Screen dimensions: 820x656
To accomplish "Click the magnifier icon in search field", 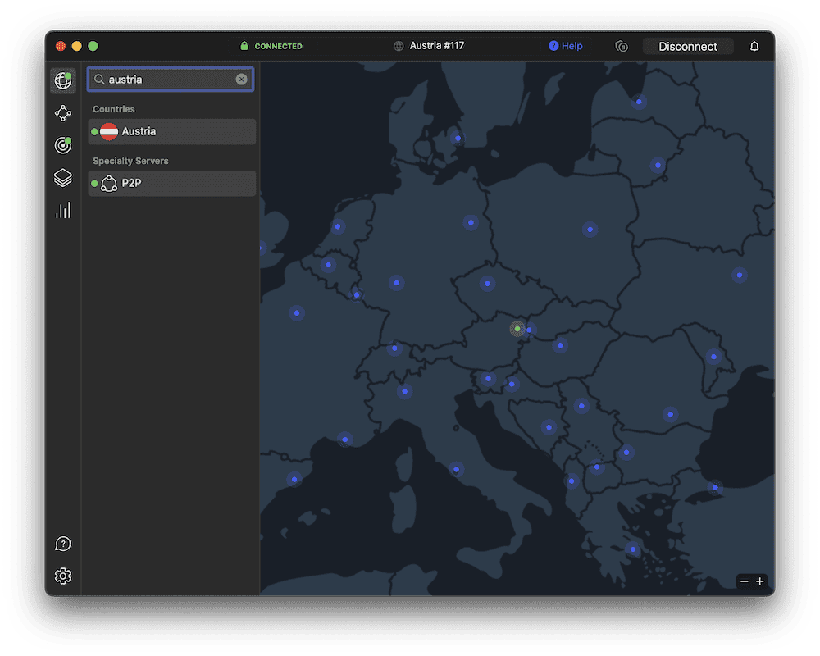I will tap(99, 80).
